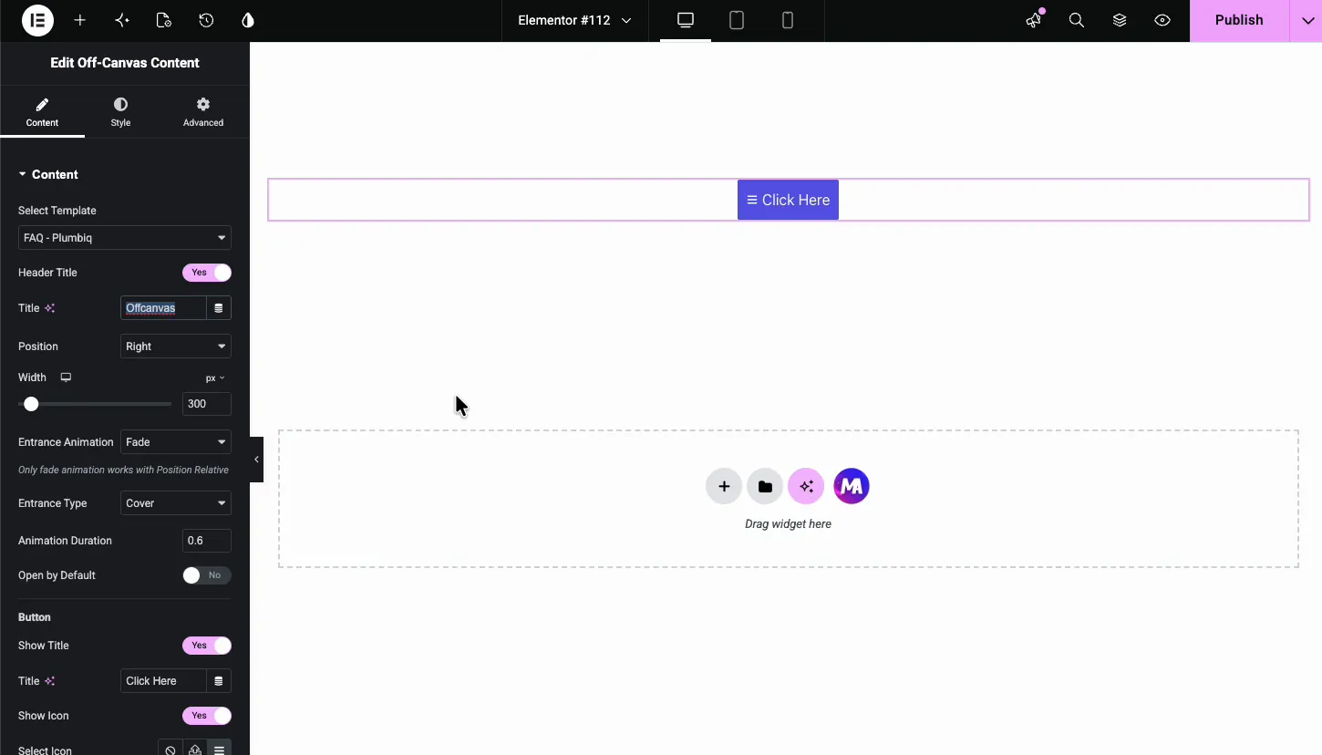Click the responsive device icon next to Width
The height and width of the screenshot is (755, 1322).
[x=66, y=377]
